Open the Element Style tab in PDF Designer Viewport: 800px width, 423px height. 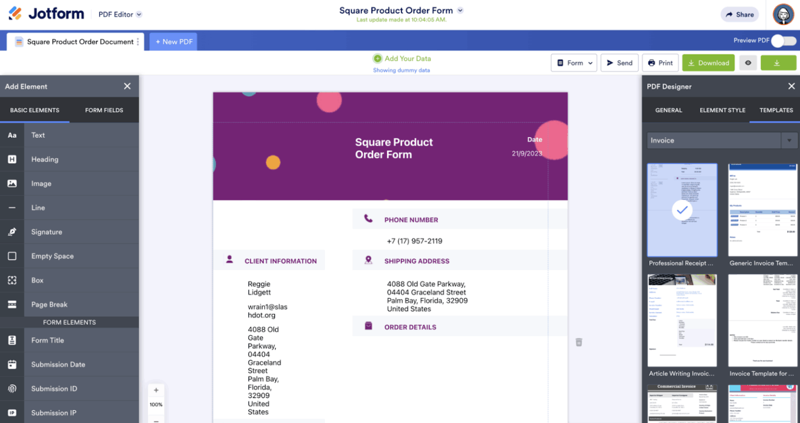722,110
